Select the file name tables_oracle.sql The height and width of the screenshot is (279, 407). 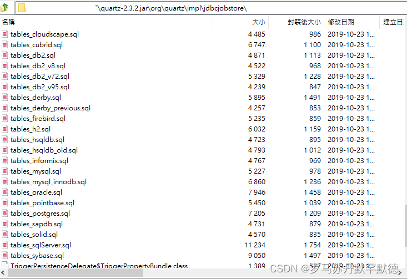[36, 192]
